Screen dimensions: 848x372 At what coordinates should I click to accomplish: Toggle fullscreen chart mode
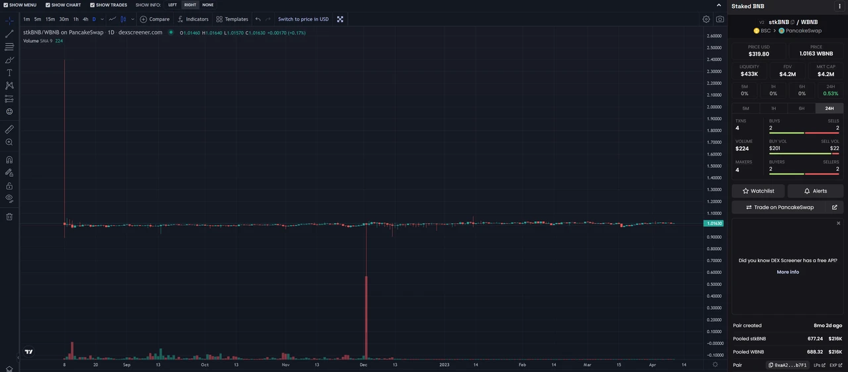pos(340,19)
